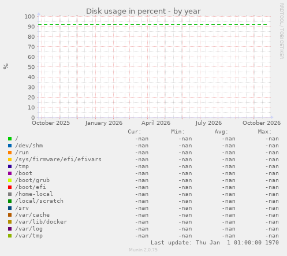287x256 pixels.
Task: Click the April 2026 axis label
Action: point(156,123)
